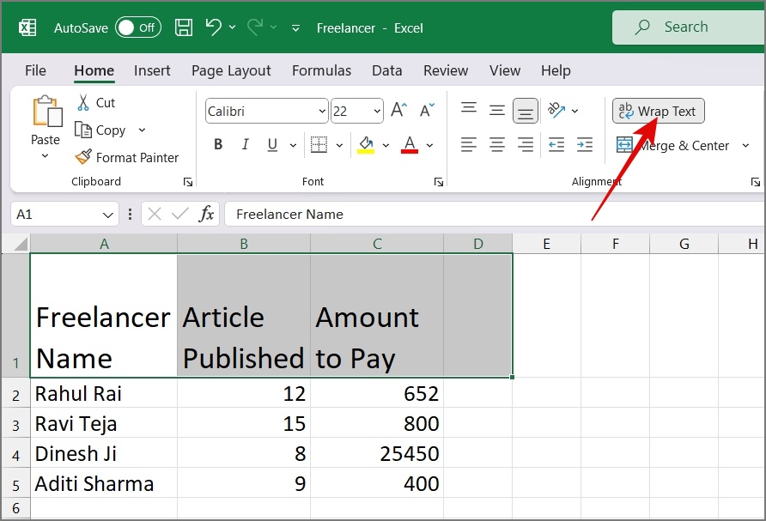
Task: Open the Copy dropdown arrow
Action: pos(142,130)
